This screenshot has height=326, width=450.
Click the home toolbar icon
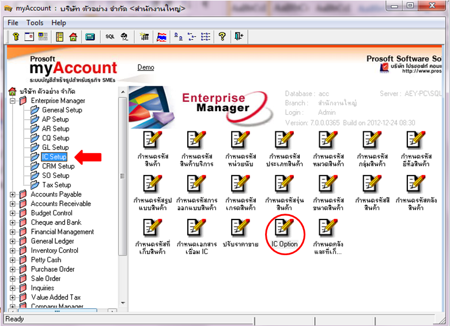(73, 37)
